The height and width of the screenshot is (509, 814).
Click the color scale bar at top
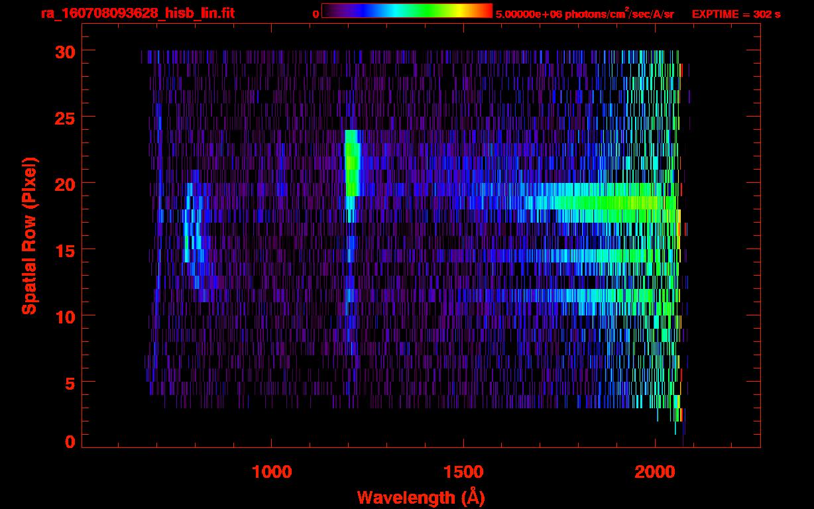[x=406, y=11]
